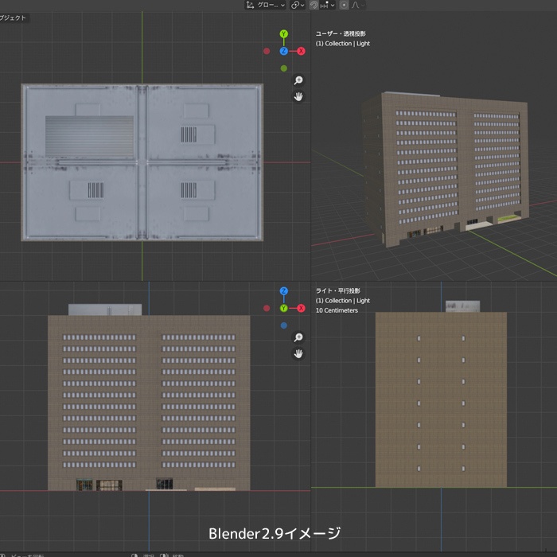
Task: Open the proportional falloff curve menu
Action: pyautogui.click(x=356, y=5)
